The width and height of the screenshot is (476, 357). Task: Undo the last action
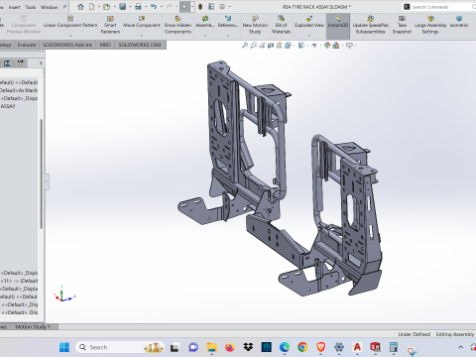(x=154, y=7)
